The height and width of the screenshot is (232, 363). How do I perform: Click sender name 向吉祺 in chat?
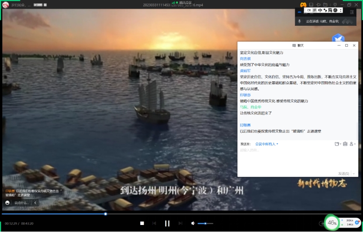click(245, 59)
